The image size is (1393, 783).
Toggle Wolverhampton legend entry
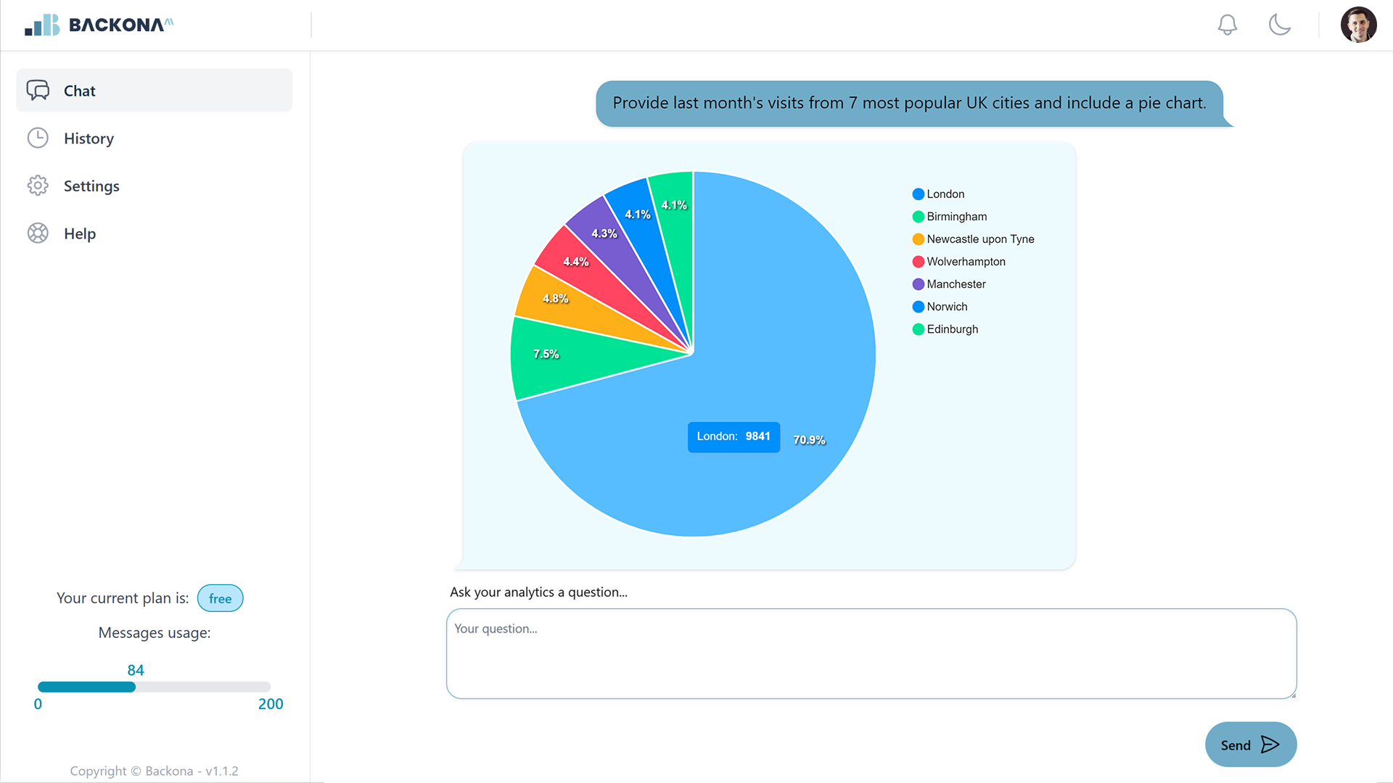[965, 262]
